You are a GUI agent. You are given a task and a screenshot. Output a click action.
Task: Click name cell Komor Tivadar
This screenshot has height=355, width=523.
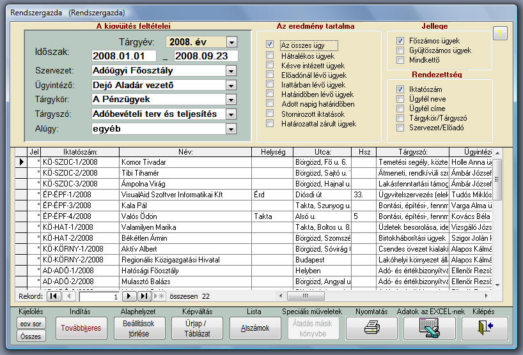point(185,162)
